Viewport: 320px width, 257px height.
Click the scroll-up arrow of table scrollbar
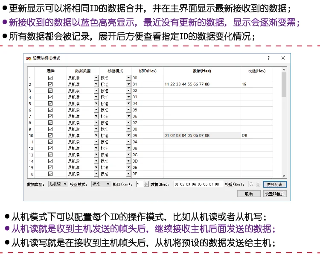click(x=284, y=70)
